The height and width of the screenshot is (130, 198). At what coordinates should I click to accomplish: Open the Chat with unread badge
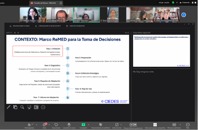click(45, 126)
